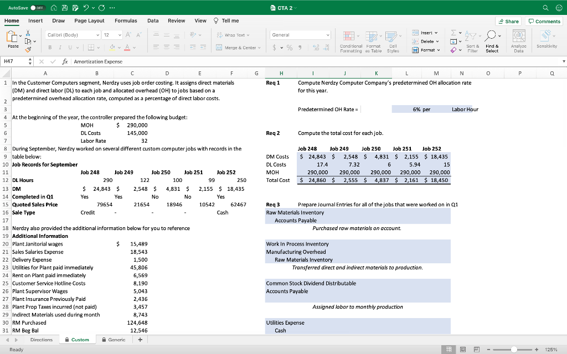
Task: Select the Format Painter brush
Action: [x=28, y=49]
